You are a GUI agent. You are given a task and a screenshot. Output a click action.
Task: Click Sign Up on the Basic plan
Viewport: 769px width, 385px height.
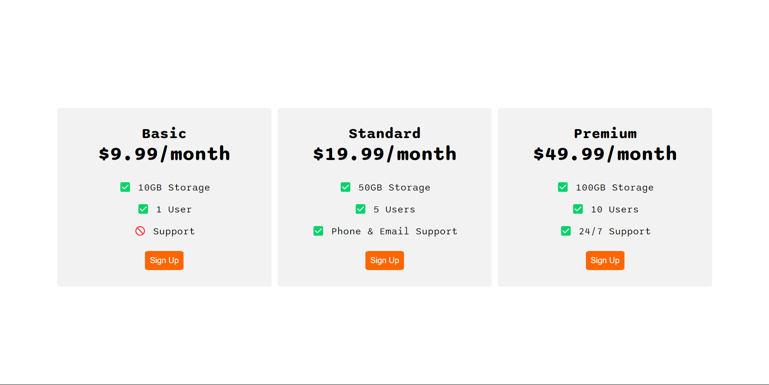pos(164,260)
